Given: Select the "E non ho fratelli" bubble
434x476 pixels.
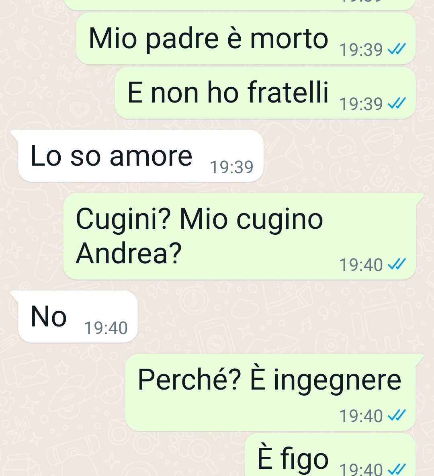Looking at the screenshot, I should tap(265, 93).
